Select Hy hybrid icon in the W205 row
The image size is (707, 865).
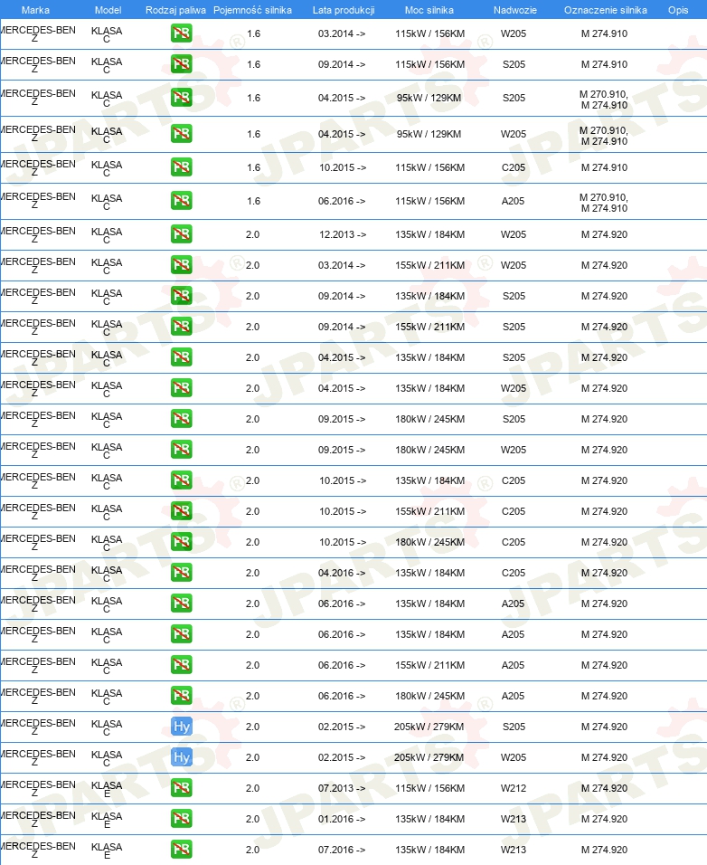pyautogui.click(x=182, y=757)
